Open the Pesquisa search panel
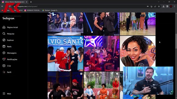 point(8,34)
